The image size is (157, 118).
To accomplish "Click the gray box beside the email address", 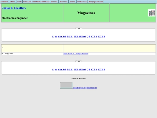I will [x=66, y=85].
